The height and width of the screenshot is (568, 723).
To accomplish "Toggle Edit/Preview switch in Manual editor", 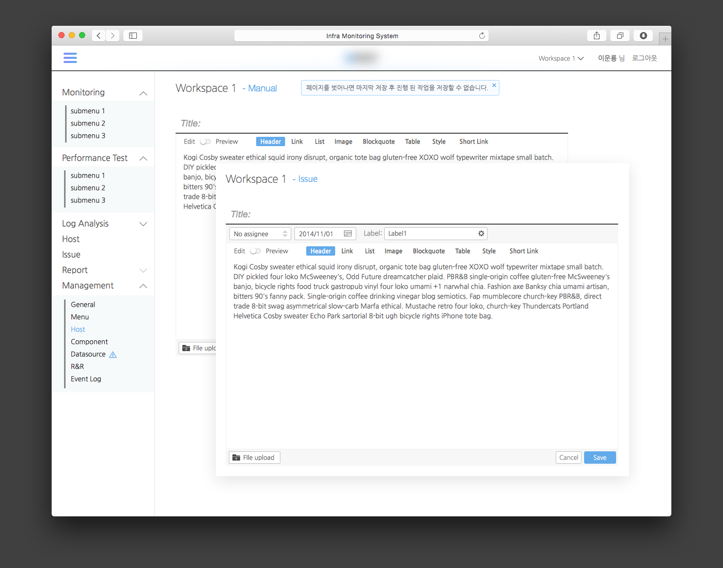I will coord(206,142).
